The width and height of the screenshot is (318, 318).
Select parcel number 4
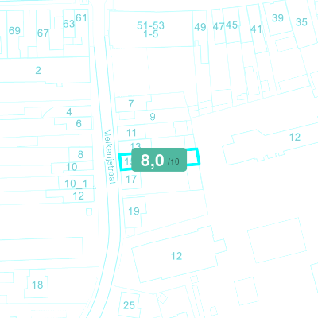(69, 112)
